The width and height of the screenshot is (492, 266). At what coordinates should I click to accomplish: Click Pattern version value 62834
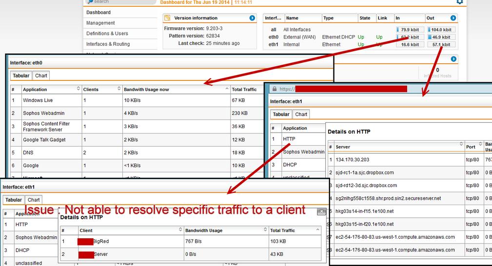pyautogui.click(x=213, y=36)
